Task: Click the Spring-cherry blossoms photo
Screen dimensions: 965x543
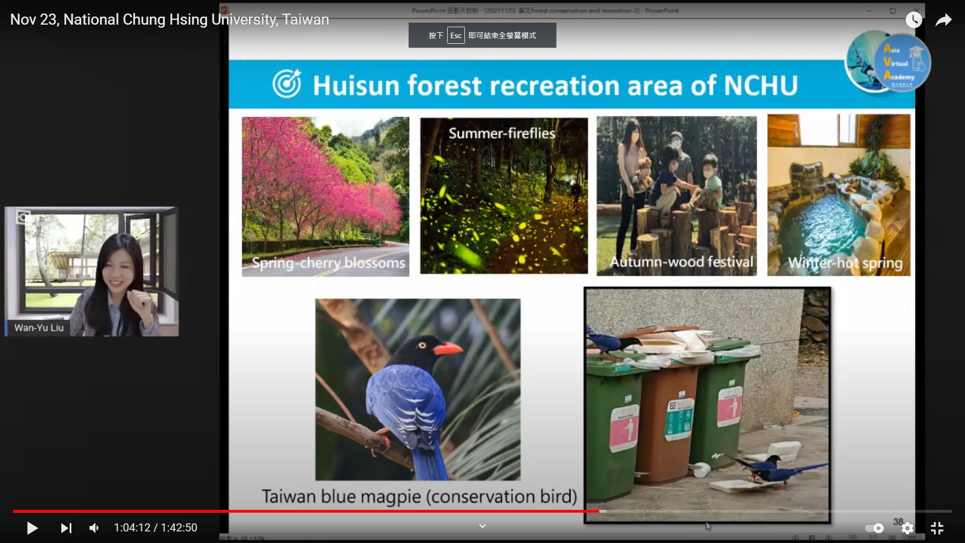Action: pyautogui.click(x=325, y=197)
